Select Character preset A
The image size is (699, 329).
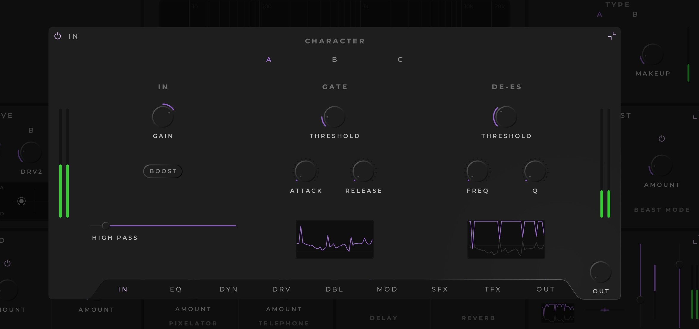pos(269,59)
